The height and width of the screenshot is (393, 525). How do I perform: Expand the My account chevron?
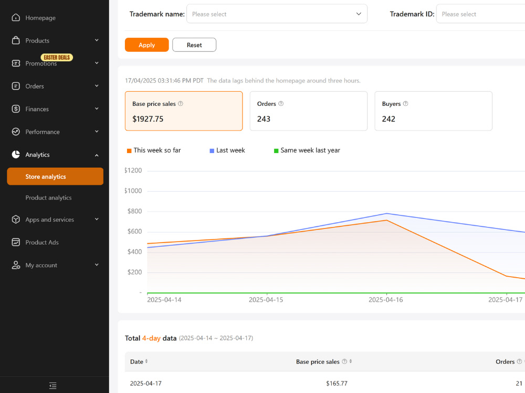97,265
